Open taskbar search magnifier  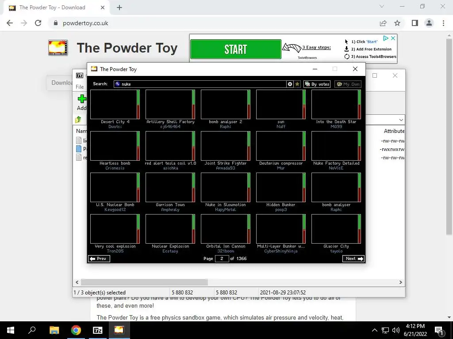coord(32,330)
